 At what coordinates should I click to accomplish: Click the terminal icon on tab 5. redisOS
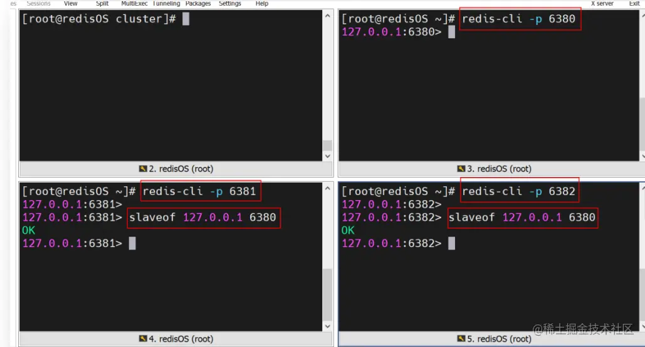[461, 339]
